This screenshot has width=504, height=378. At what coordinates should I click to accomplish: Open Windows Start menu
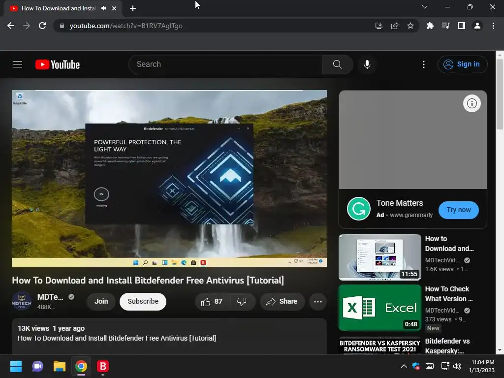[x=16, y=366]
